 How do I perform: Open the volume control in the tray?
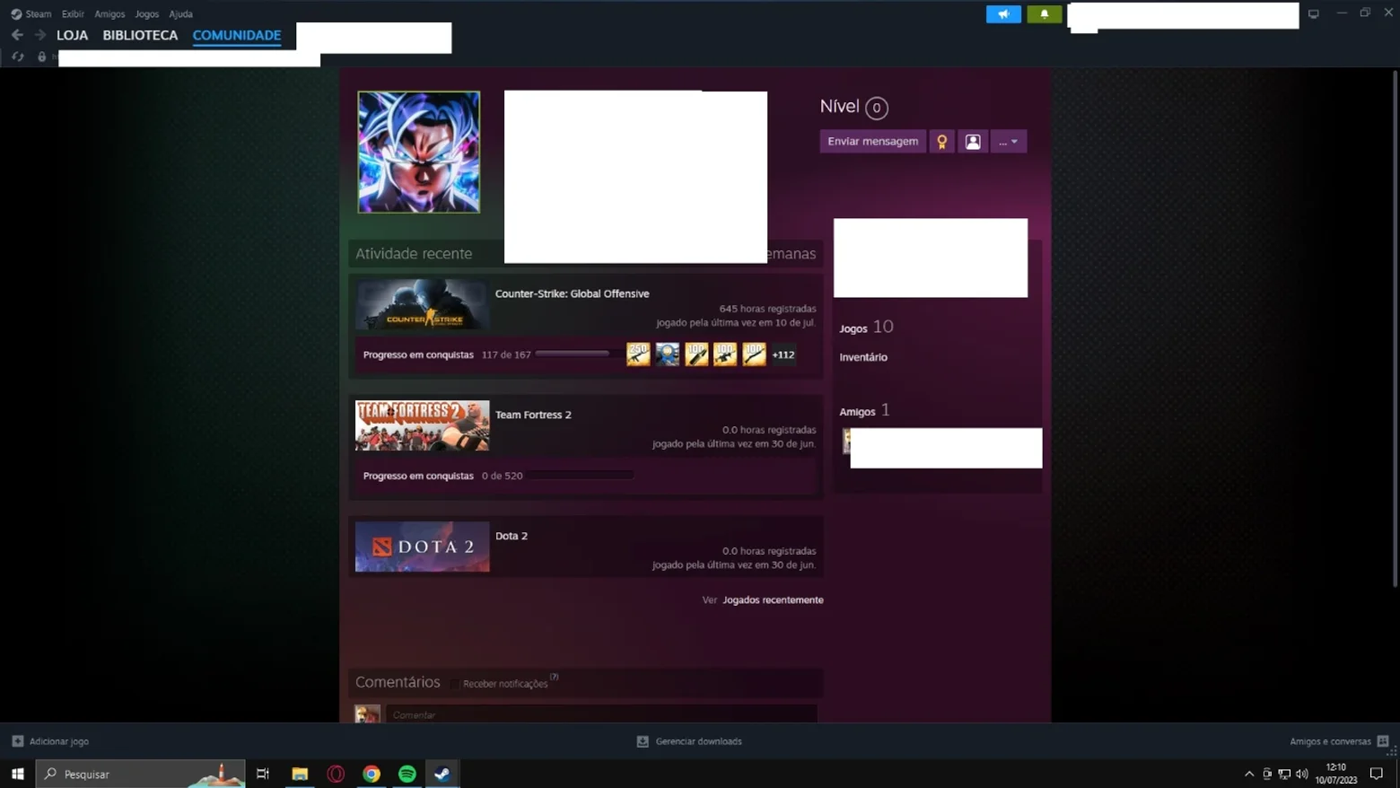click(1302, 774)
